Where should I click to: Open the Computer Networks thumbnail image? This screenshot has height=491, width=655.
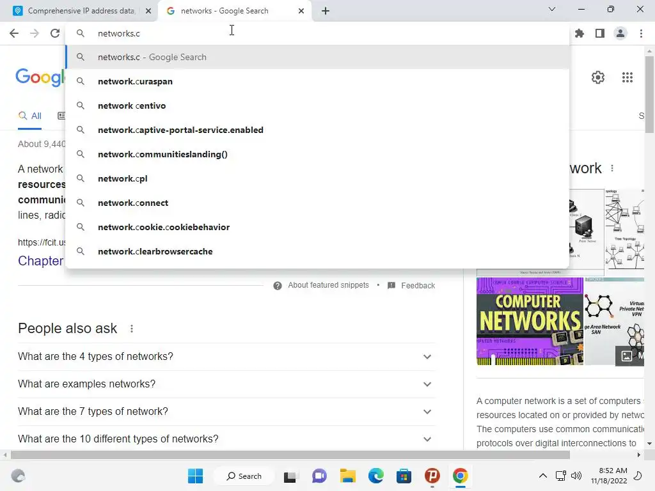[x=530, y=321]
